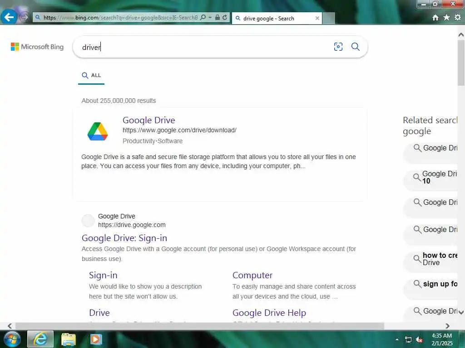Click the Google Drive triangle logo thumbnail
This screenshot has height=348, width=465.
(x=98, y=131)
